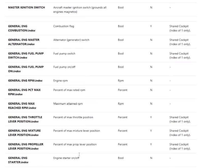Select the GENERAL ENG FUEL PUMP SWITCH:index name
The height and width of the screenshot is (168, 204).
26,55
